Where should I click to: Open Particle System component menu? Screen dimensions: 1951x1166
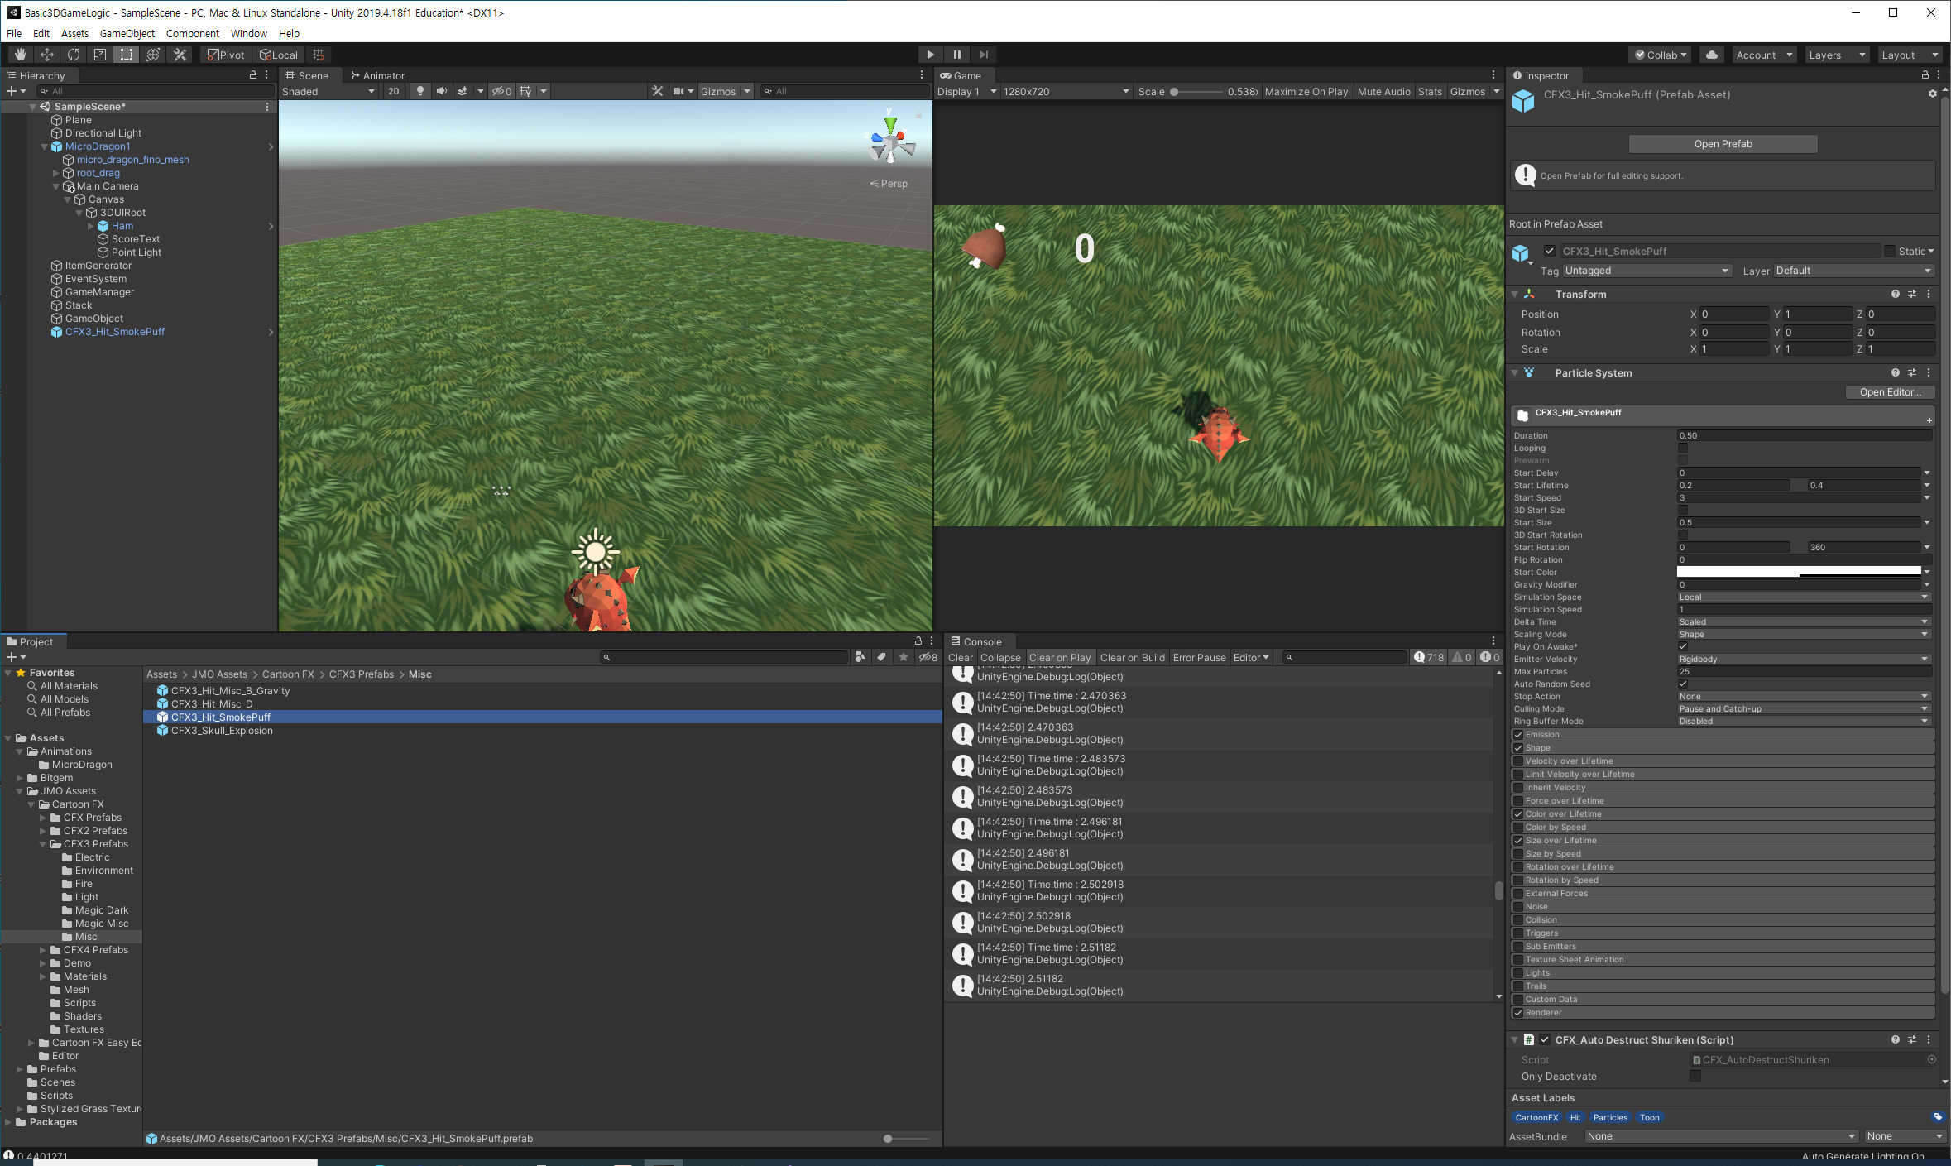pos(1929,372)
